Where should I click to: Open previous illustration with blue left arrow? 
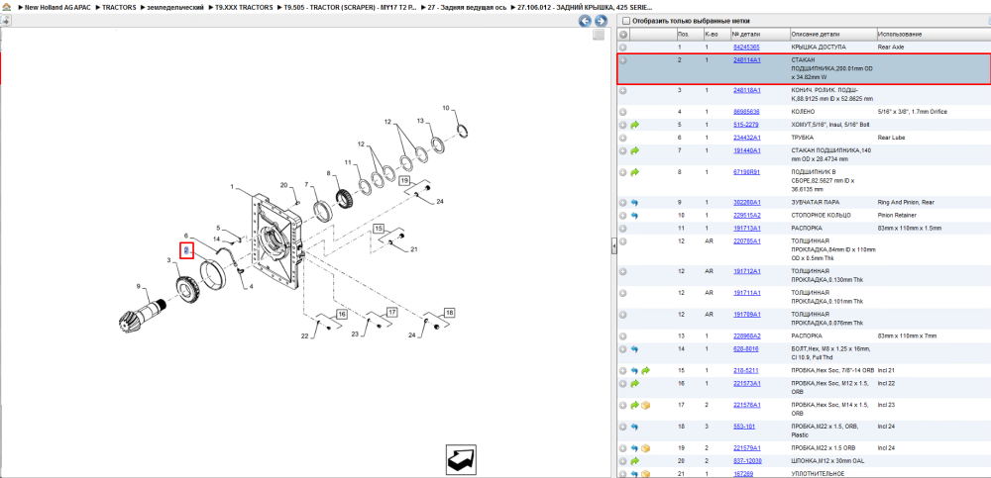coord(586,21)
